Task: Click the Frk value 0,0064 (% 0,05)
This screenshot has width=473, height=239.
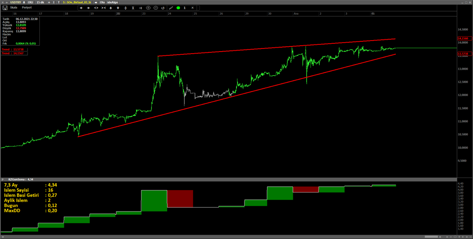Action: (x=26, y=44)
